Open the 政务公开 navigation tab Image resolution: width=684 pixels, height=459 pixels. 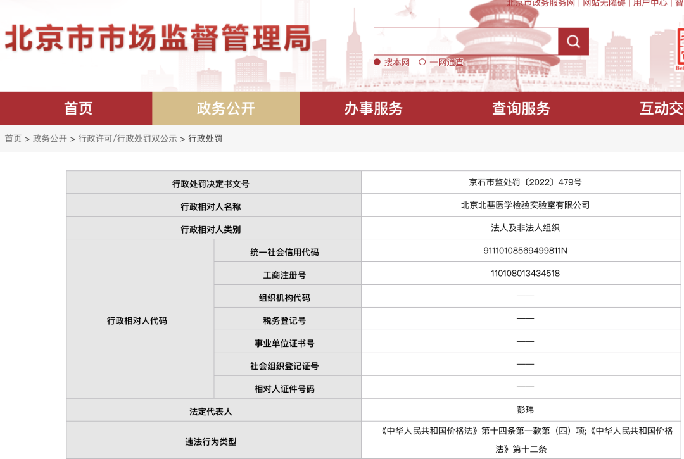[x=226, y=108]
